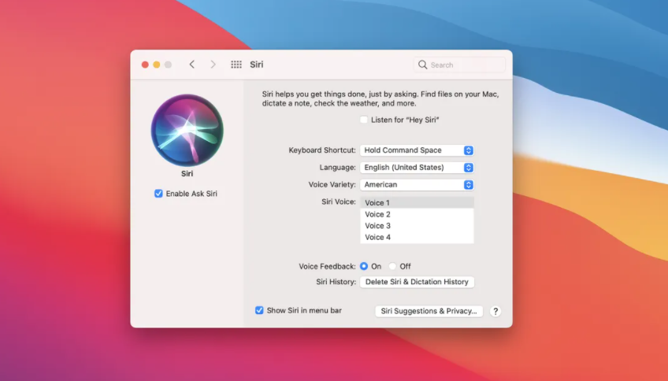Viewport: 668px width, 381px height.
Task: Select Voice 1 in Siri Voice list
Action: 417,202
